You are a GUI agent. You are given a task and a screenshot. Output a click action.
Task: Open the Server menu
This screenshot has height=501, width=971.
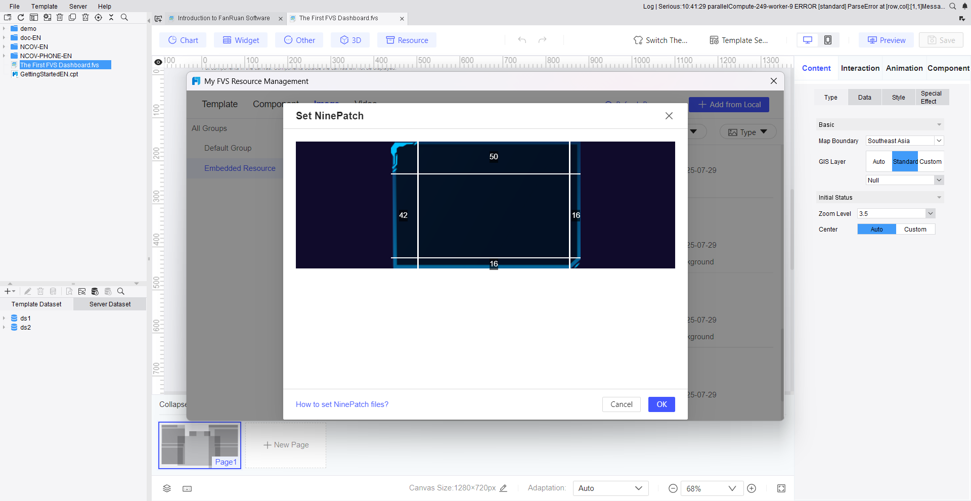tap(78, 7)
